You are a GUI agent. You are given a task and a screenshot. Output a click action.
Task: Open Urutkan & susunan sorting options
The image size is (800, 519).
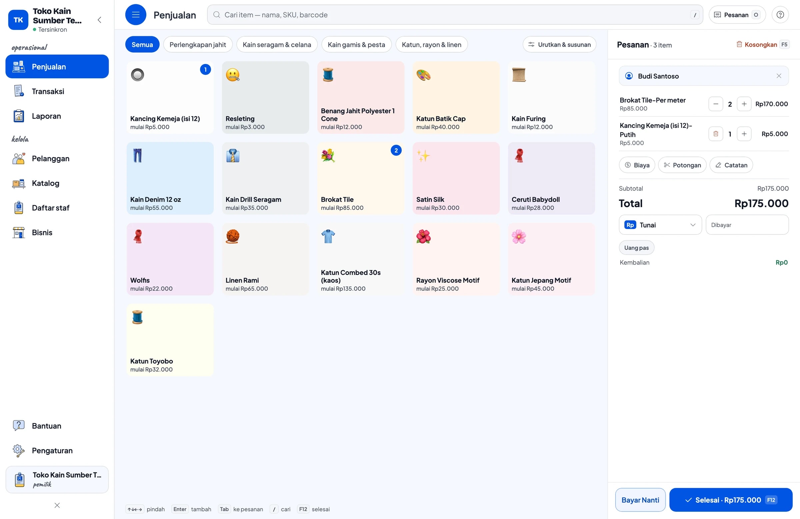(559, 45)
